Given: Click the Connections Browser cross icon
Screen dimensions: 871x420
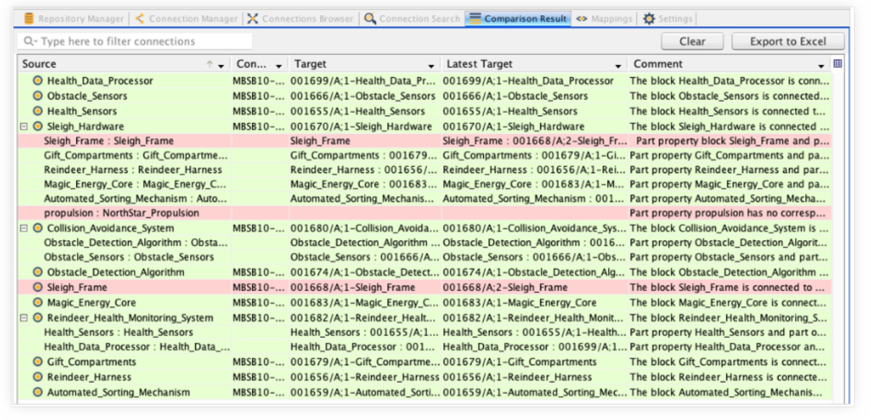Looking at the screenshot, I should pos(253,18).
